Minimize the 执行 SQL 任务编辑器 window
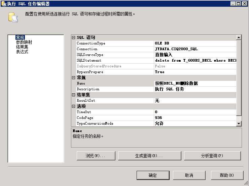 233,3
